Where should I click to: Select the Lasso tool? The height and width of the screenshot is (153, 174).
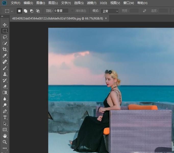click(x=5, y=37)
